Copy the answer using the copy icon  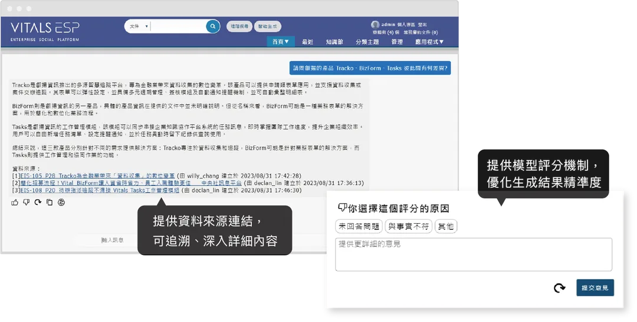(x=50, y=203)
